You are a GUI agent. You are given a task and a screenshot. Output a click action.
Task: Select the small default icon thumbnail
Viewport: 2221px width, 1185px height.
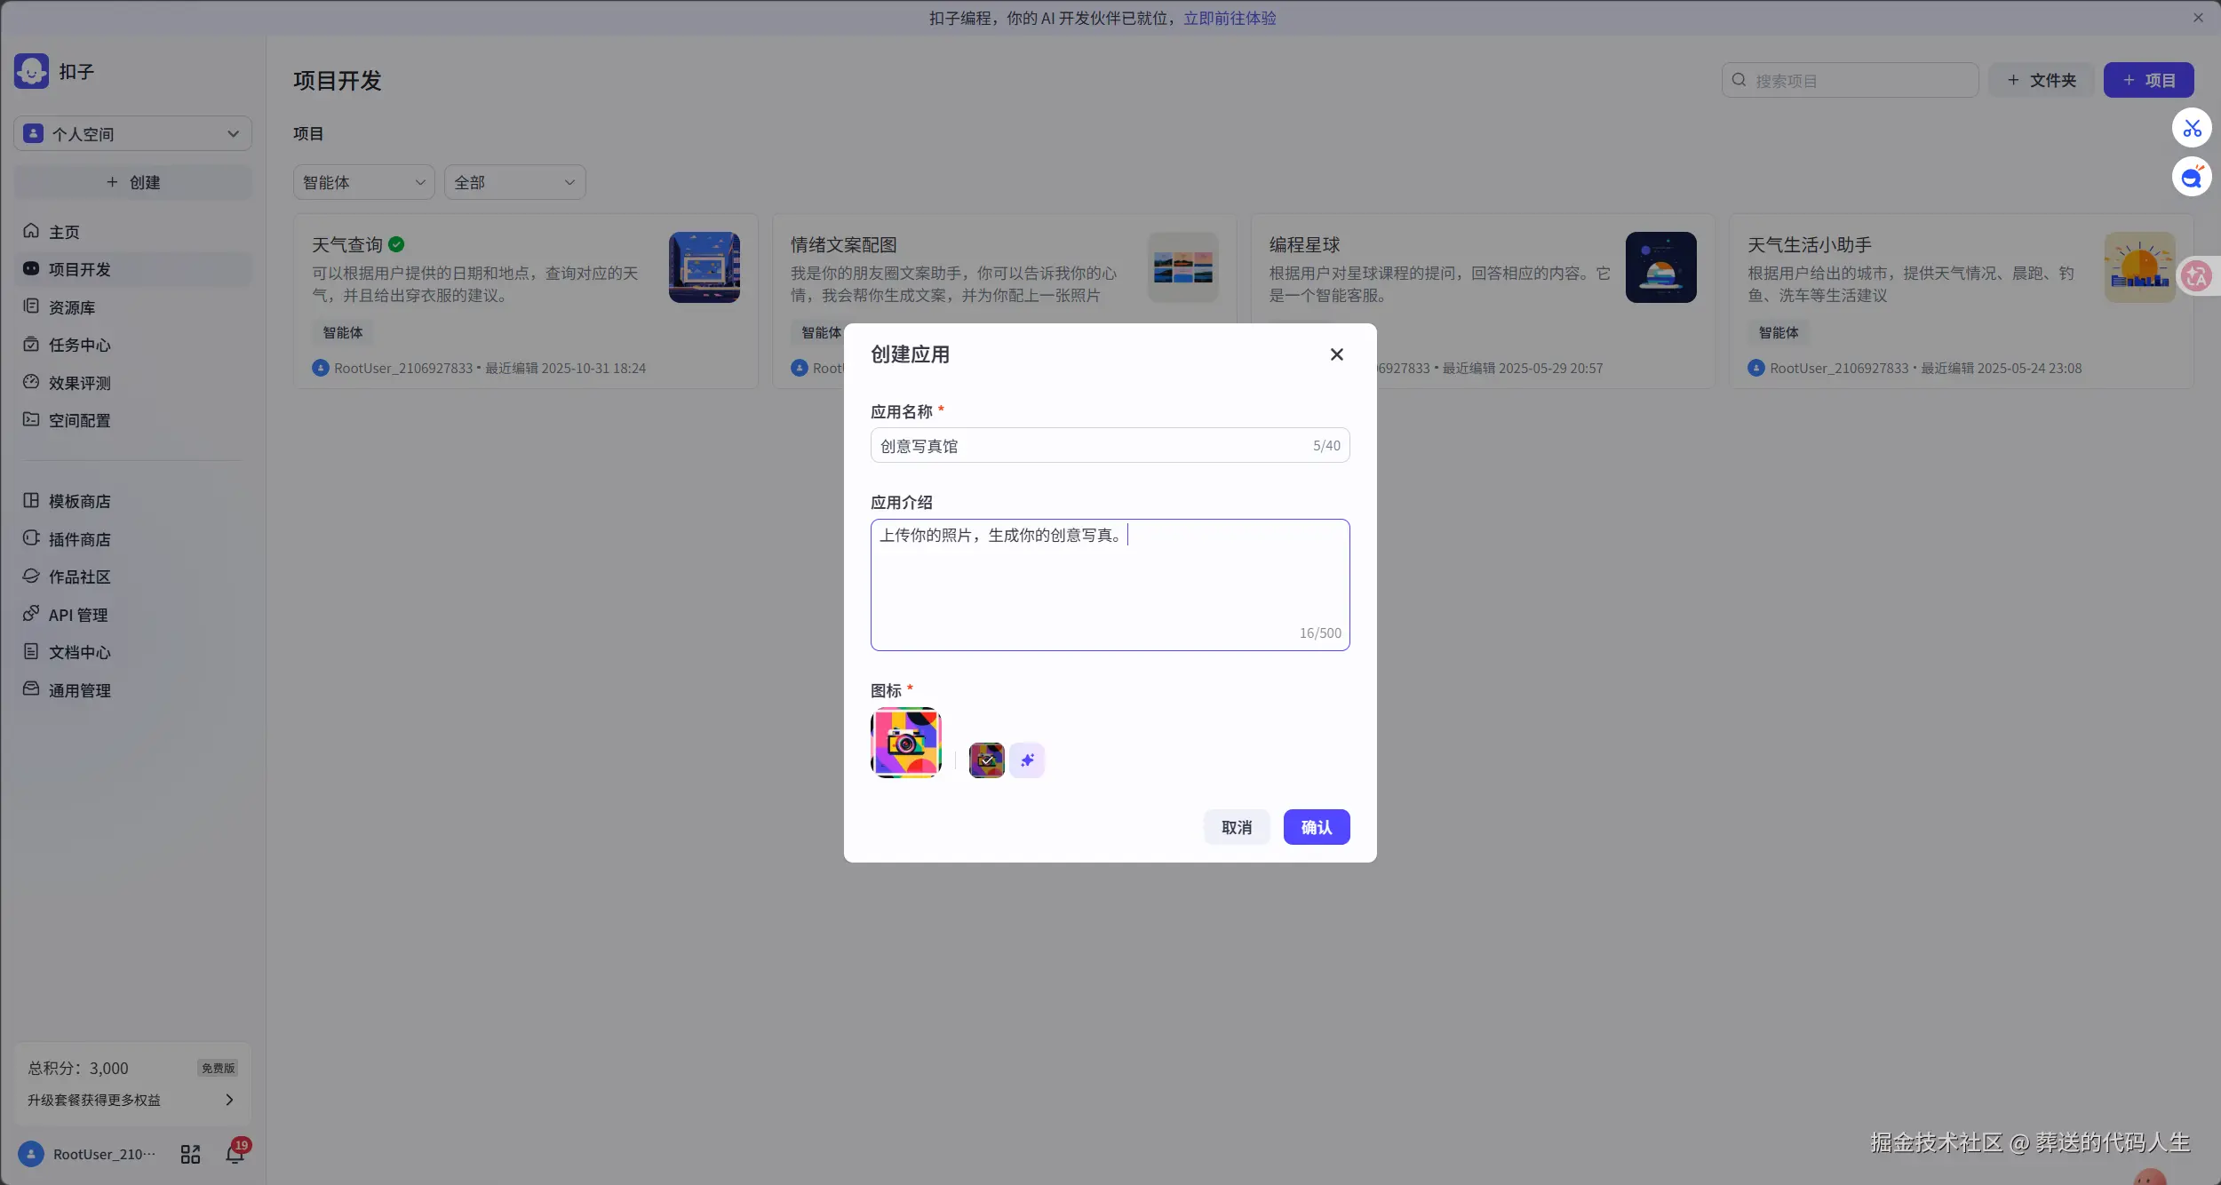pos(986,760)
